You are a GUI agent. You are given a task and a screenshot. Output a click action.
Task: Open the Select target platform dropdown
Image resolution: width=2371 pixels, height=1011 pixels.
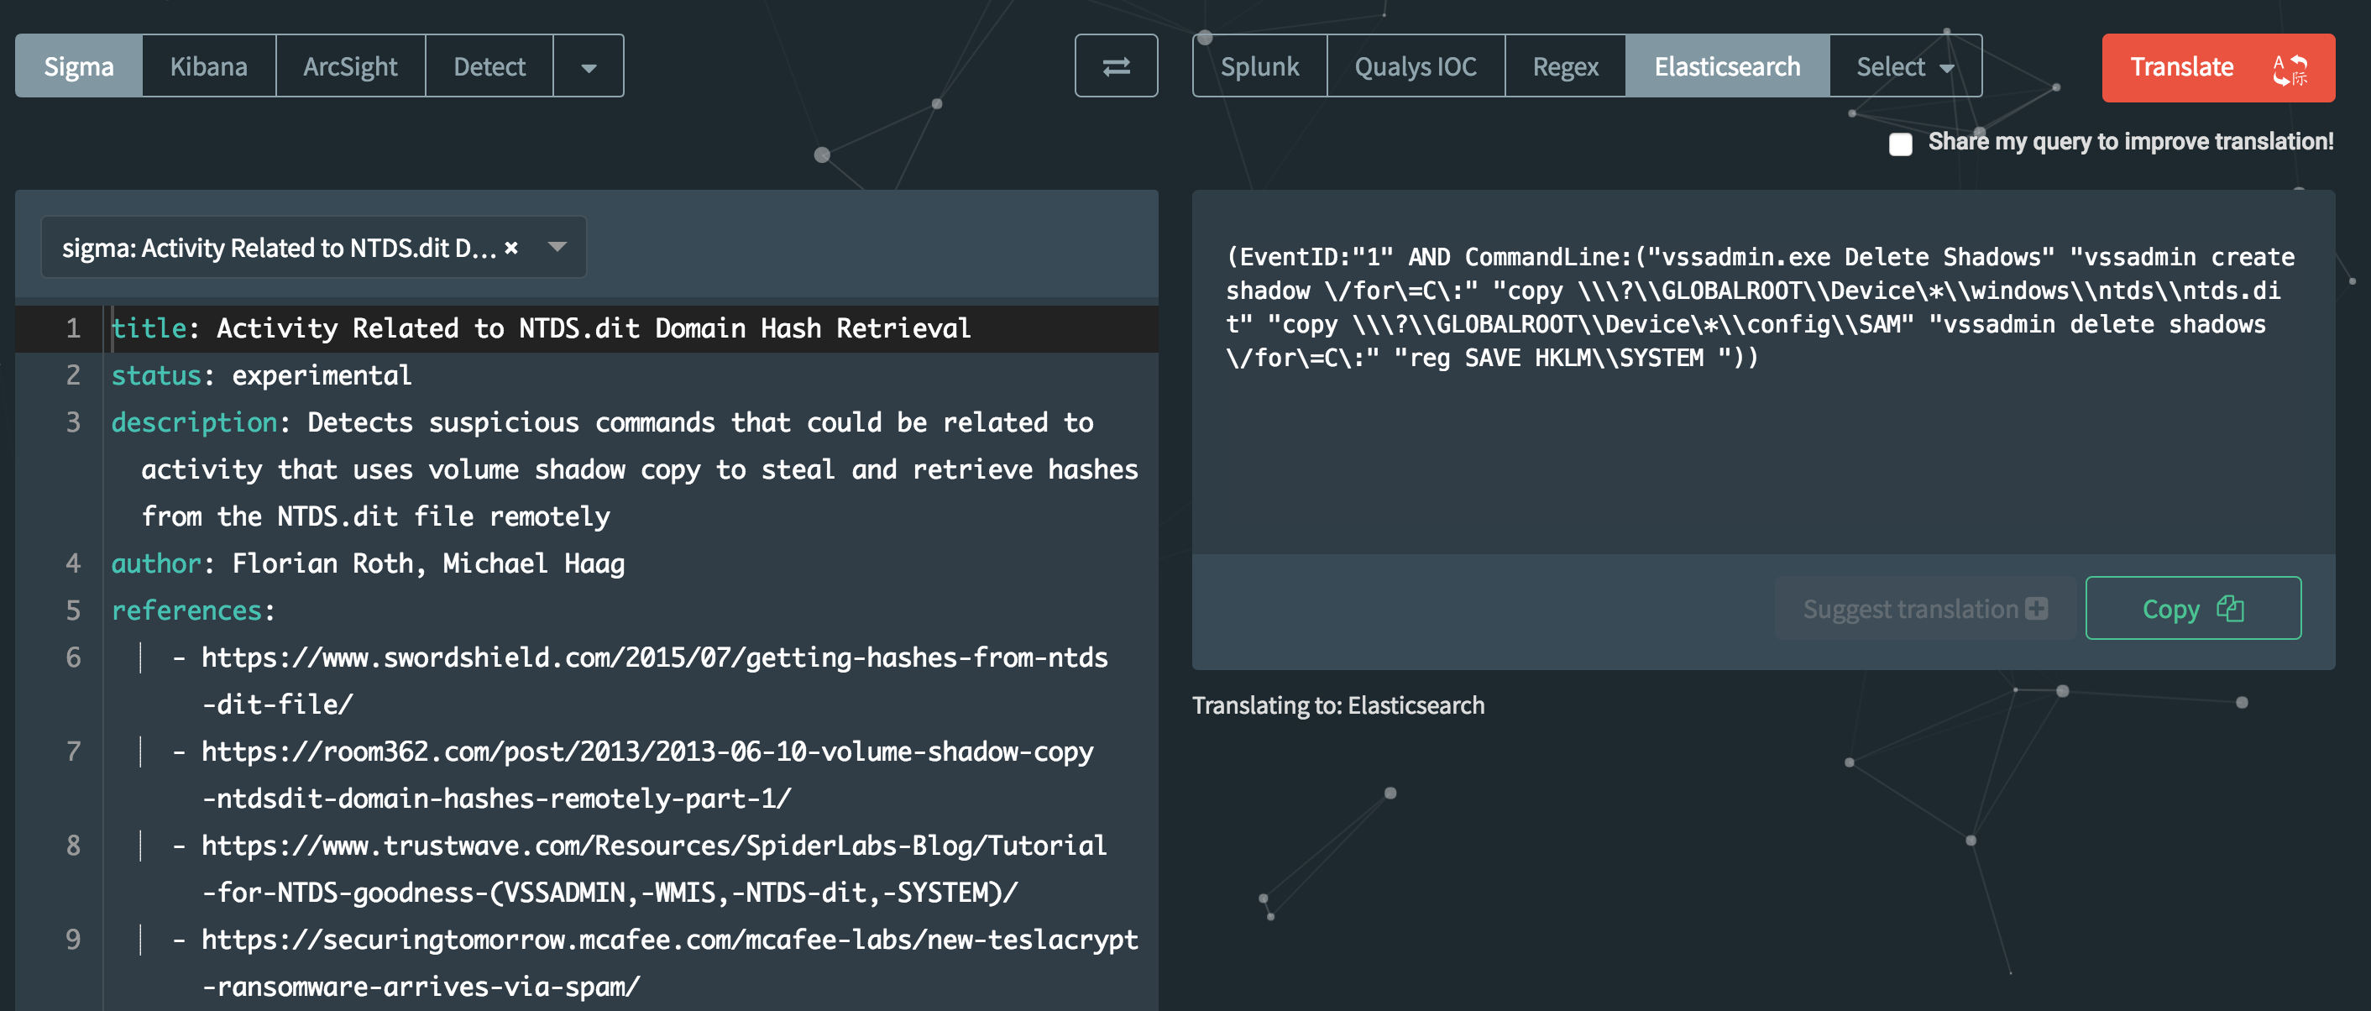coord(1904,65)
